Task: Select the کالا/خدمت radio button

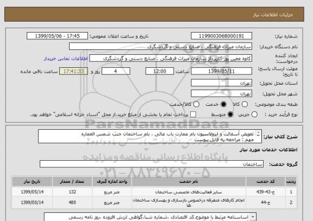Action: (x=196, y=104)
